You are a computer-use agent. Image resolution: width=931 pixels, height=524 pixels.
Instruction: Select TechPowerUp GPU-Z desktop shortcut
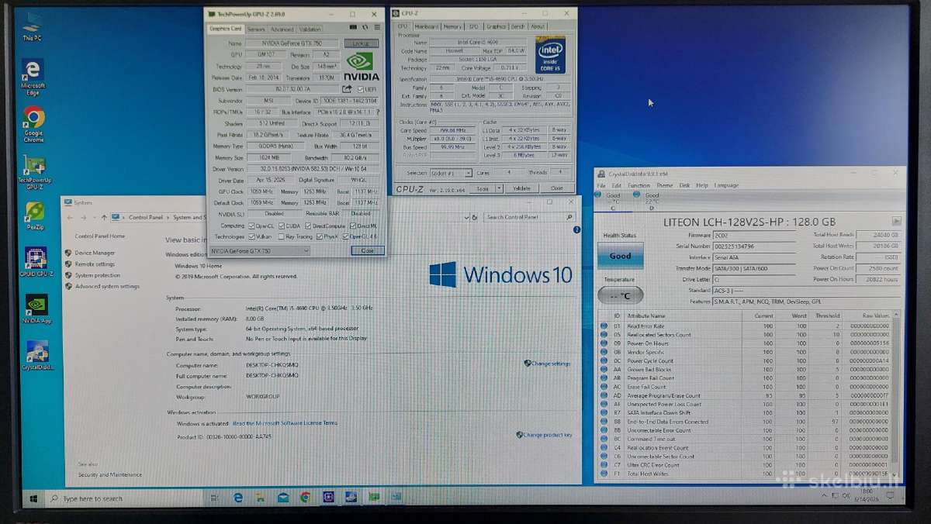point(34,172)
